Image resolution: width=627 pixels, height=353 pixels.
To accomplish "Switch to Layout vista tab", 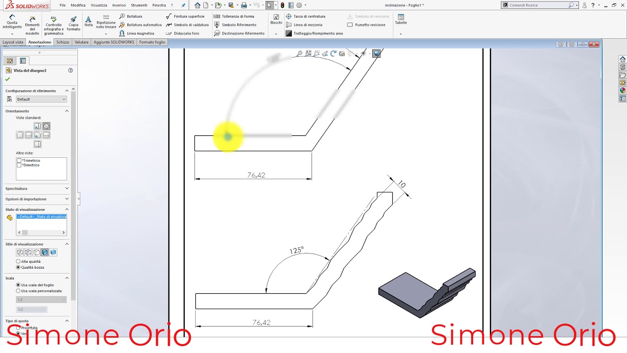I will pyautogui.click(x=13, y=42).
